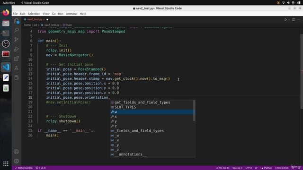Open the volume indicator in system tray

(288, 3)
